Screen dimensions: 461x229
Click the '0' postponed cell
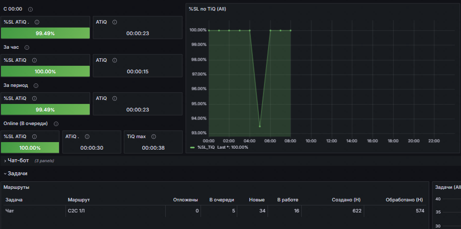(x=183, y=211)
